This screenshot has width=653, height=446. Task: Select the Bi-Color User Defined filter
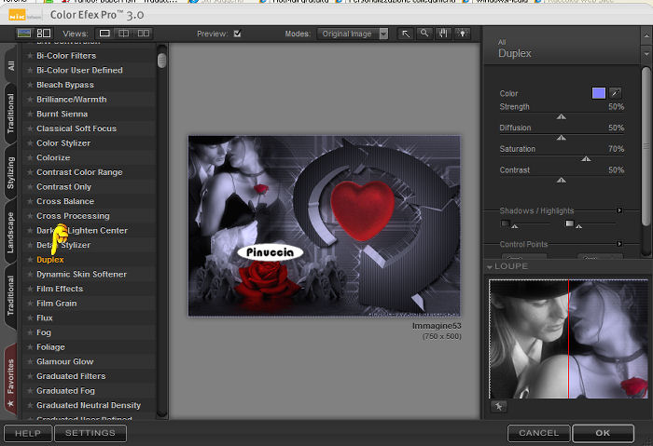tap(79, 70)
